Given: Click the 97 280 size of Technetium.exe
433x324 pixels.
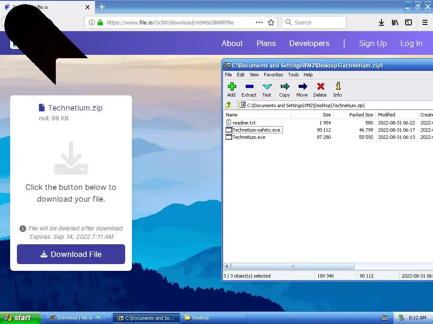Looking at the screenshot, I should [x=323, y=137].
